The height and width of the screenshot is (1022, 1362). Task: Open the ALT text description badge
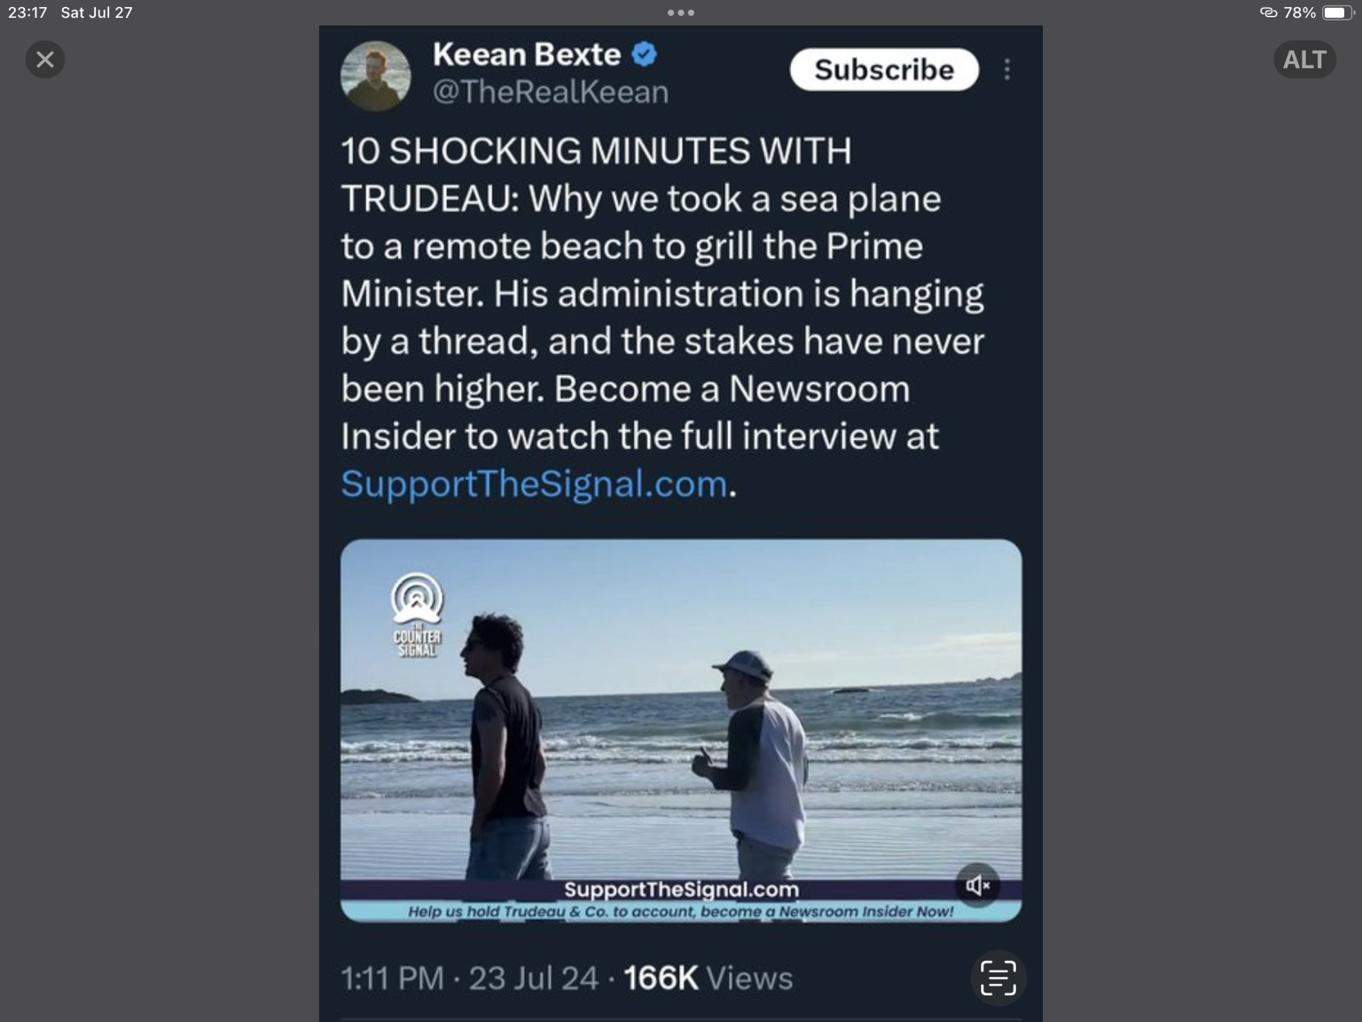click(1304, 59)
